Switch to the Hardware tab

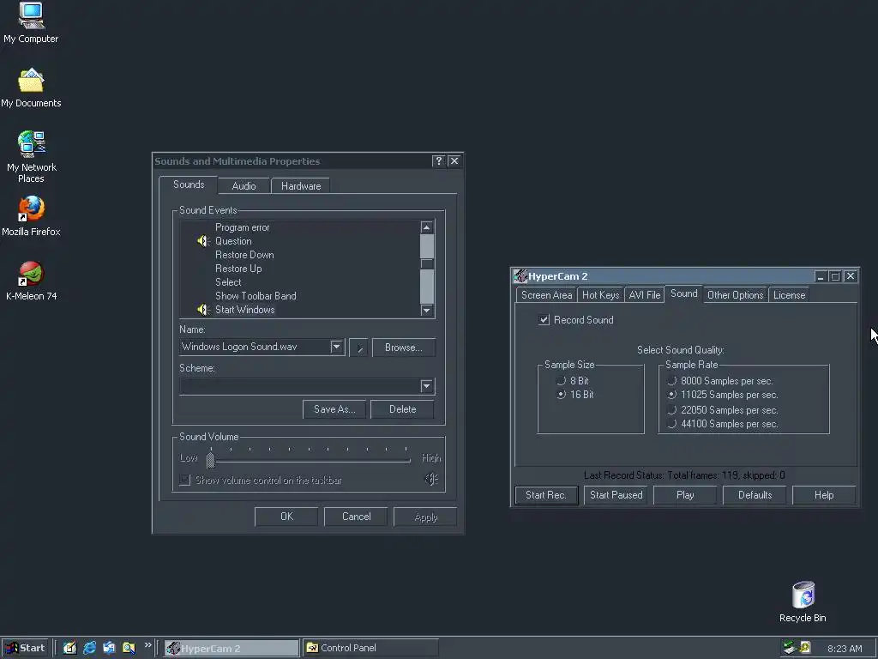(x=301, y=186)
